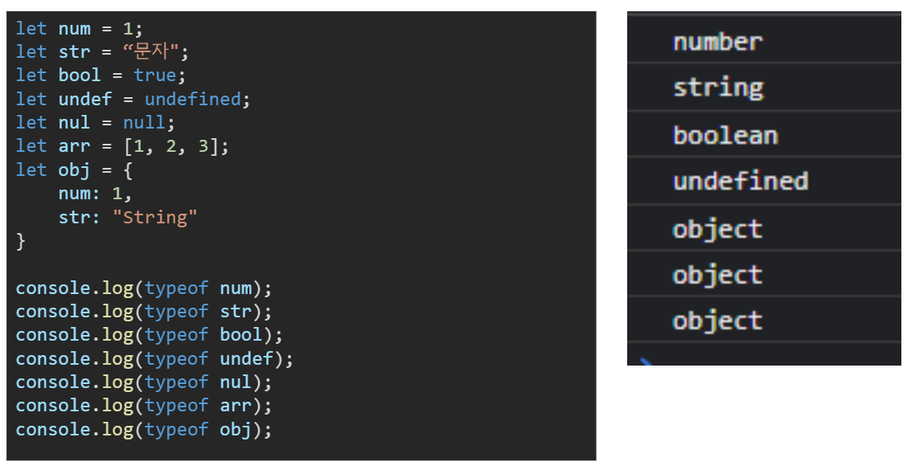This screenshot has width=907, height=470.
Task: Click the 'true' keyword in bool line
Action: tap(154, 76)
